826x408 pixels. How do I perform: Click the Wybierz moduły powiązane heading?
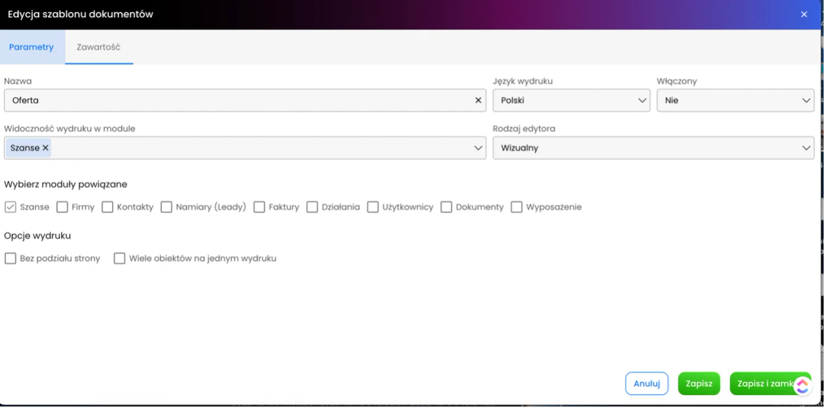[65, 184]
